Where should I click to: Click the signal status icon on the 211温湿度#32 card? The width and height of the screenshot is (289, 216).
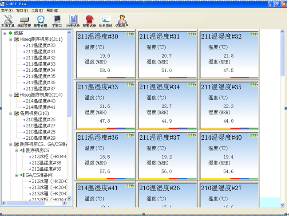(253, 34)
